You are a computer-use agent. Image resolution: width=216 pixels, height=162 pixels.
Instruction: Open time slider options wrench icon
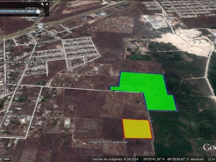42,4
